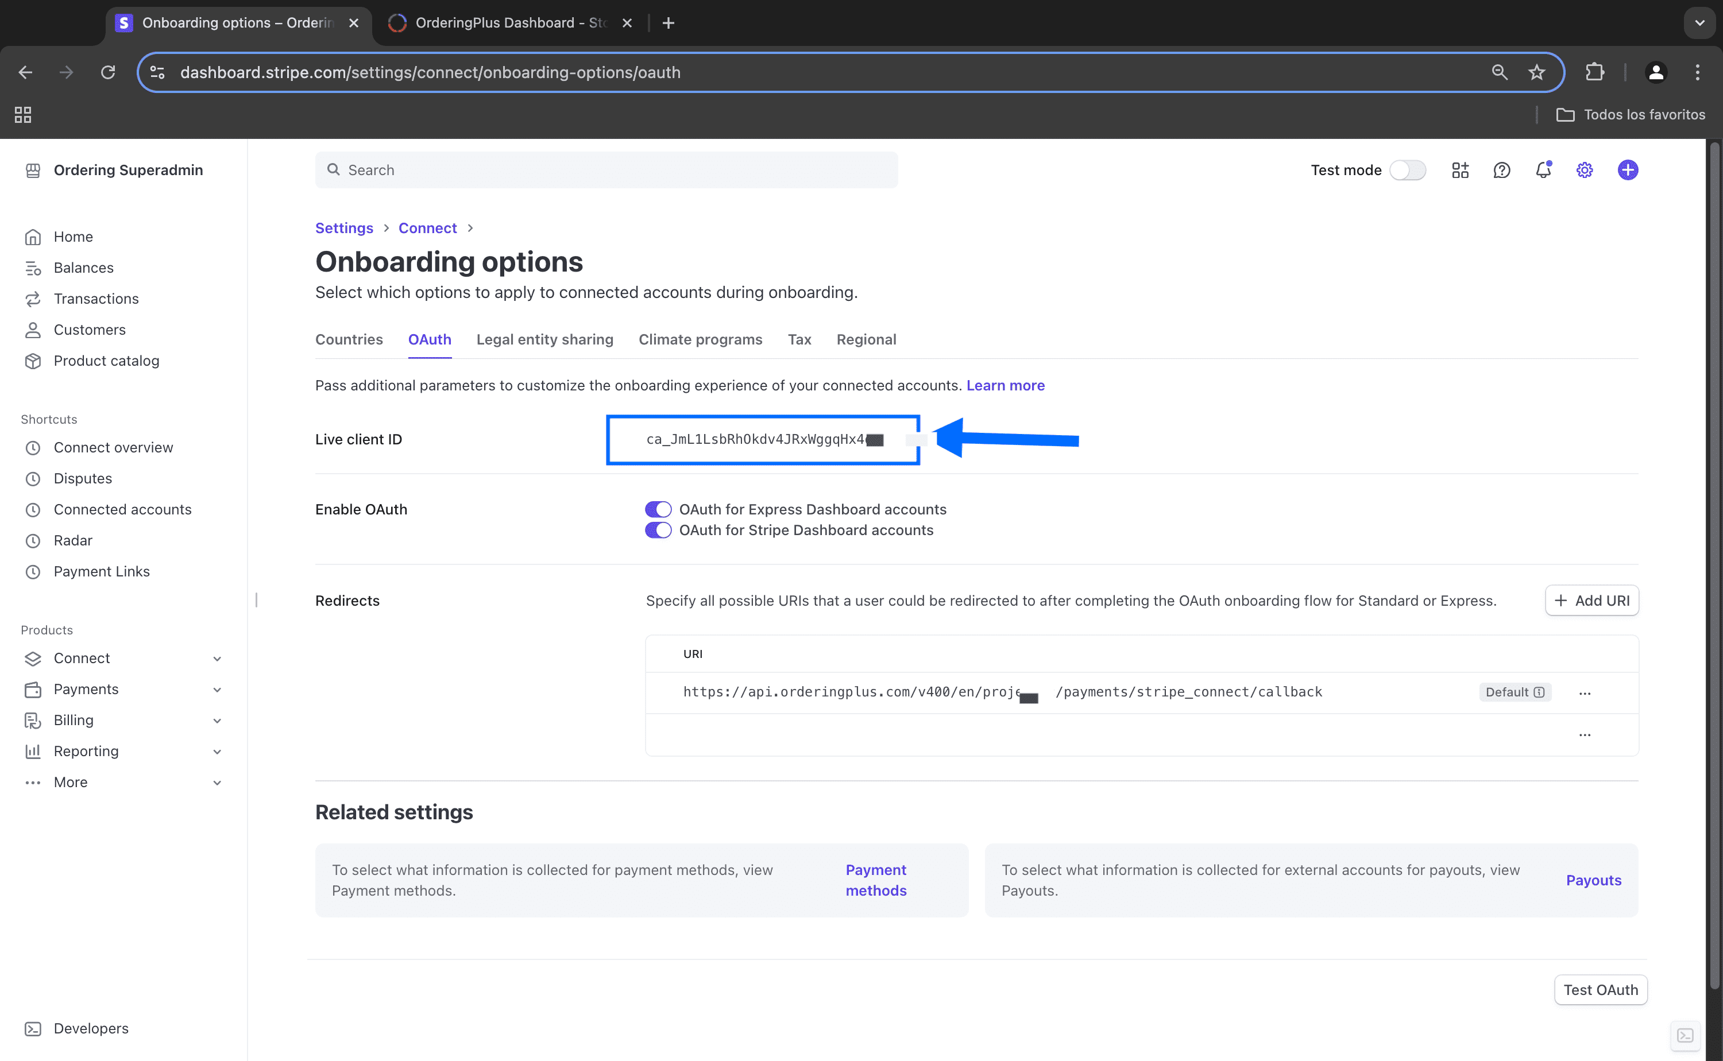Open the apps grid icon next to Test mode
This screenshot has height=1061, width=1723.
1461,170
